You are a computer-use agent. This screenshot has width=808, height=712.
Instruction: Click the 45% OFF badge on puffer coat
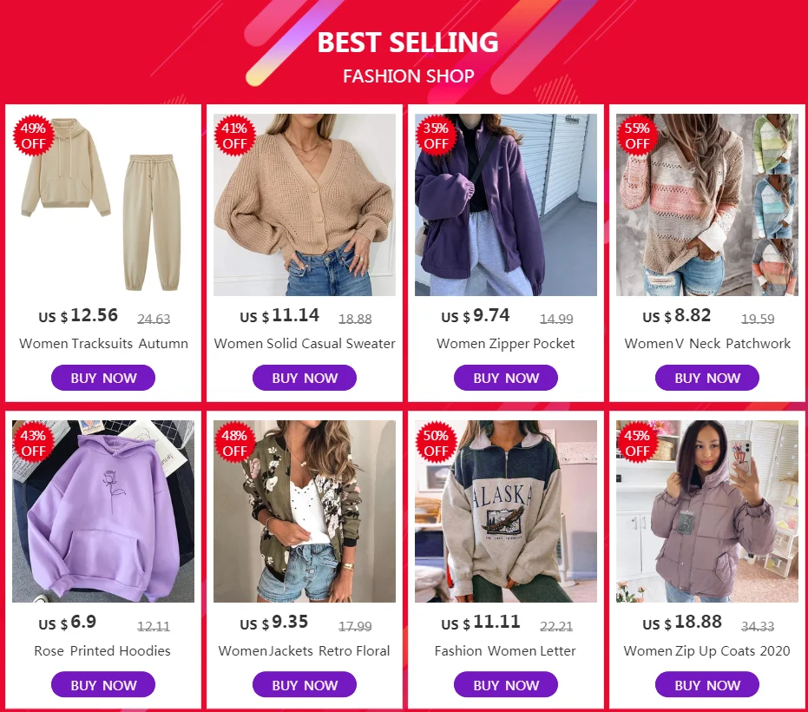637,443
